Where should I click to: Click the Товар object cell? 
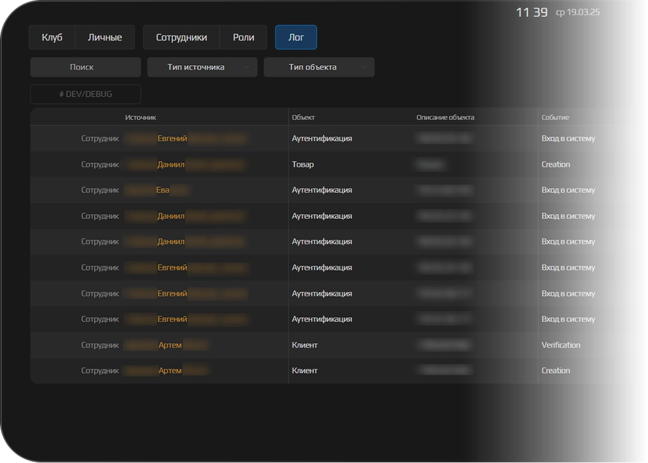pos(303,165)
